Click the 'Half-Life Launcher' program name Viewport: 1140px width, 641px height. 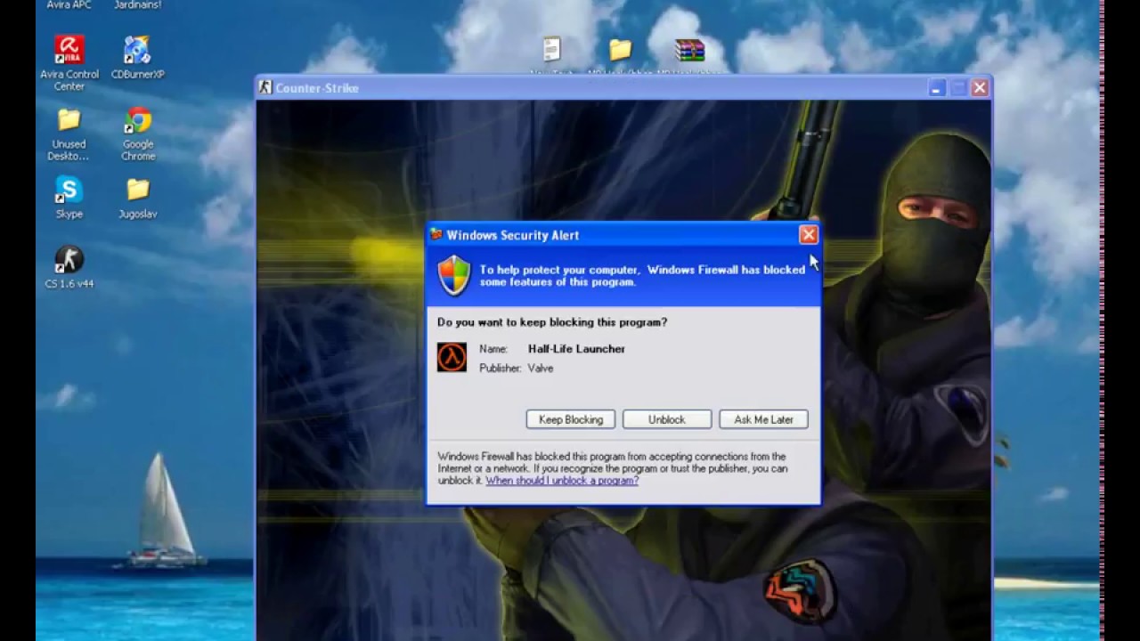pyautogui.click(x=576, y=349)
